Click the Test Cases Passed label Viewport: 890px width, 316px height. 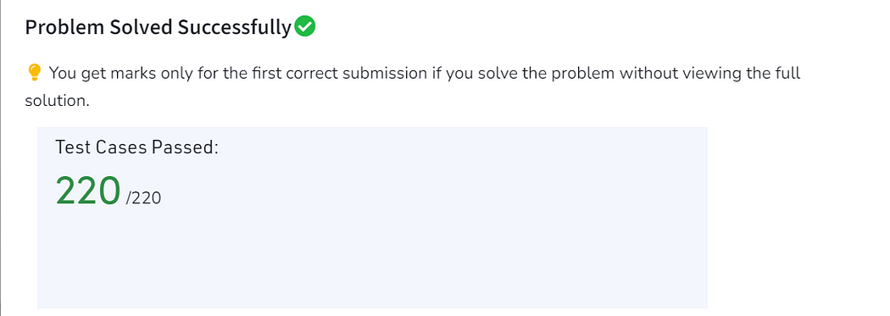[x=137, y=147]
